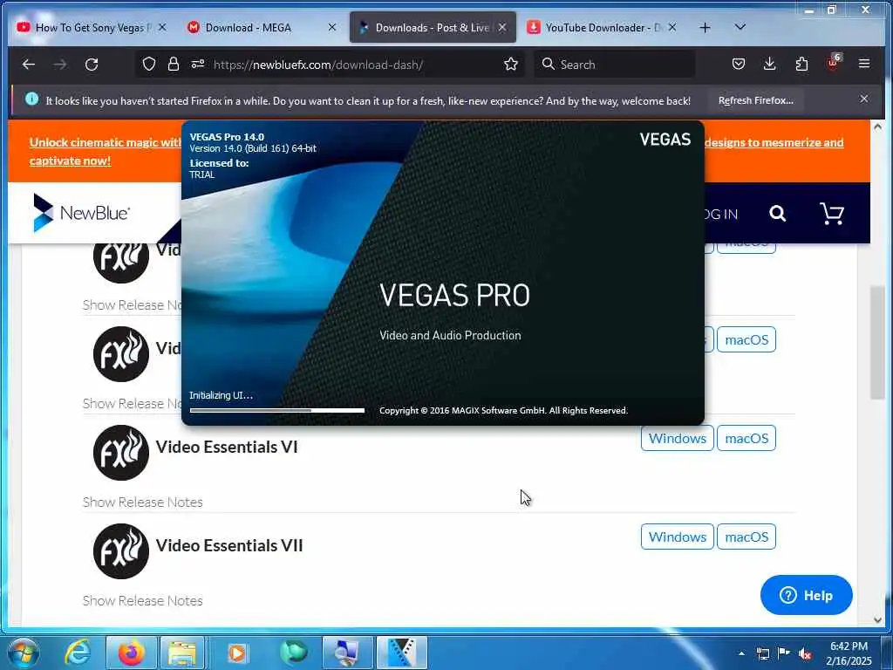The width and height of the screenshot is (893, 670).
Task: Open site permissions icon in address bar
Action: 198,64
